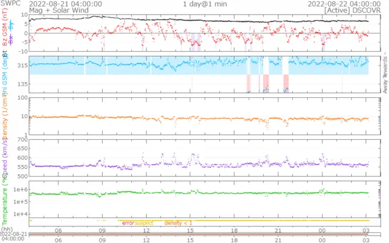Select the '[Active] DSCOVR' spacecraft label
Screen dimensions: 389x243
pyautogui.click(x=355, y=10)
